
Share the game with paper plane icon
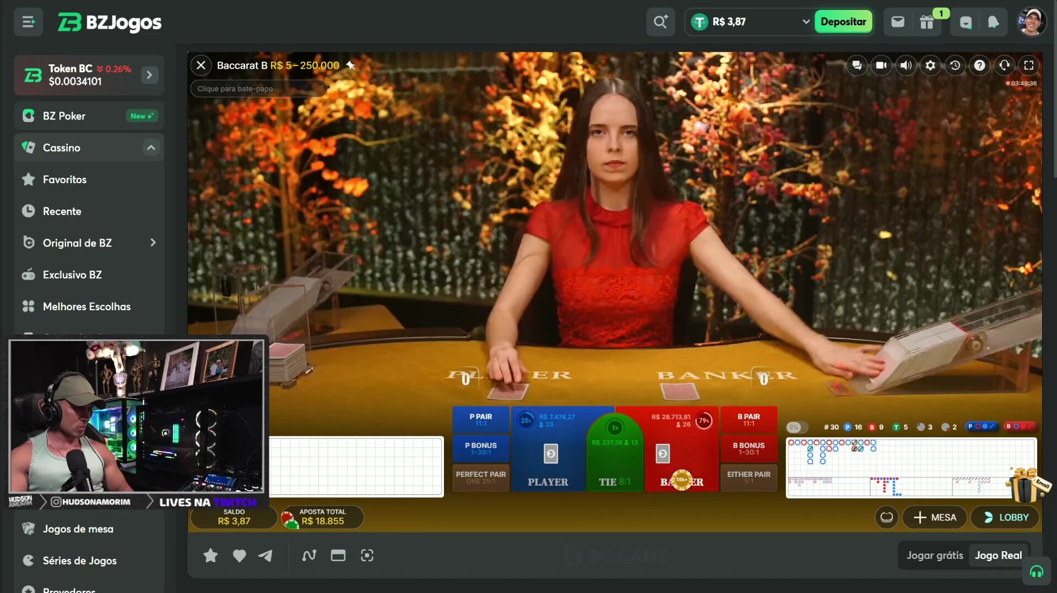point(265,556)
